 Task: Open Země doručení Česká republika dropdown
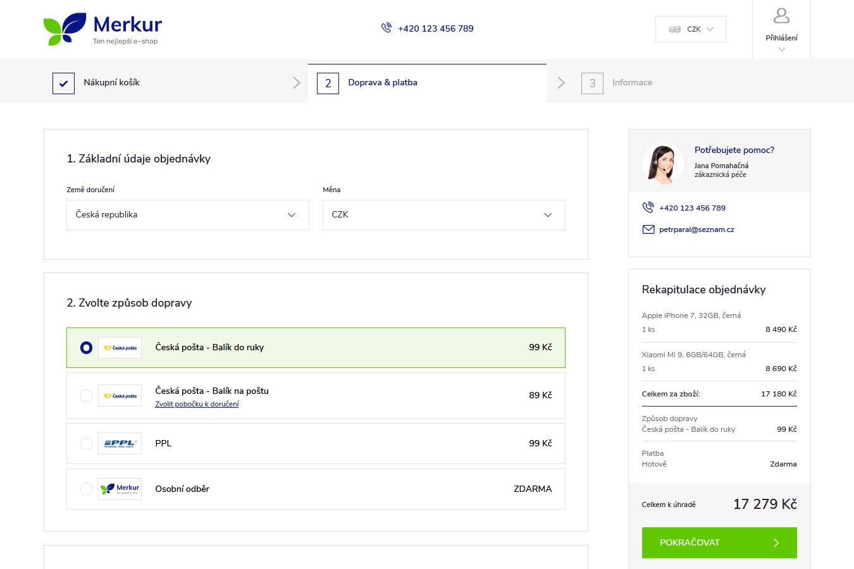pos(188,215)
